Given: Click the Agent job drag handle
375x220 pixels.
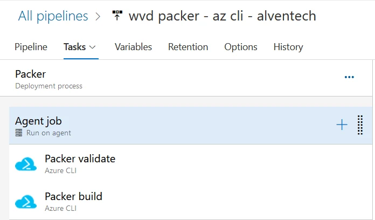Looking at the screenshot, I should tap(360, 125).
